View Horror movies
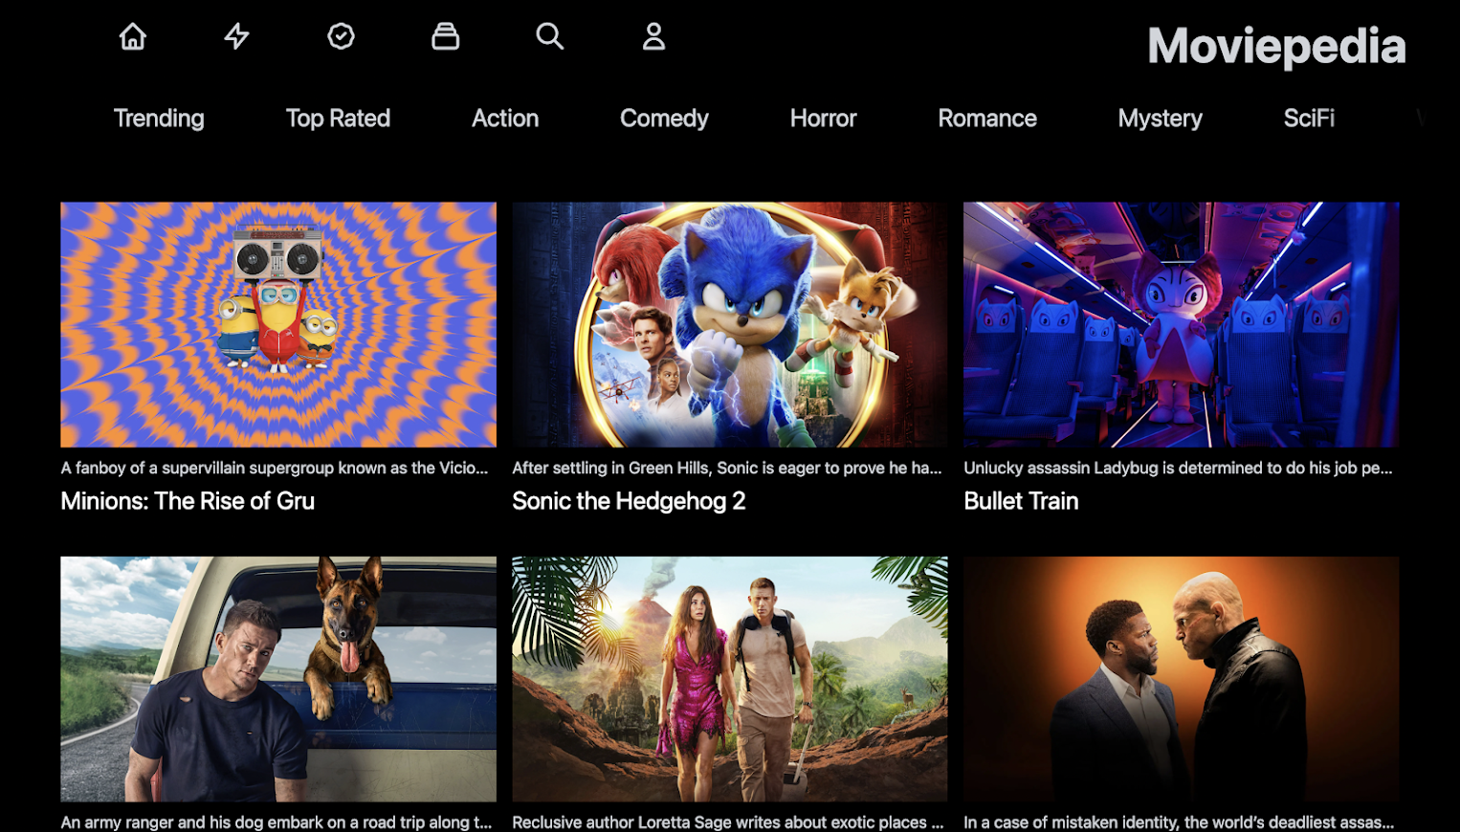 coord(822,119)
